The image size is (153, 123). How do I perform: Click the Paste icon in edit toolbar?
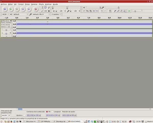click(x=91, y=11)
